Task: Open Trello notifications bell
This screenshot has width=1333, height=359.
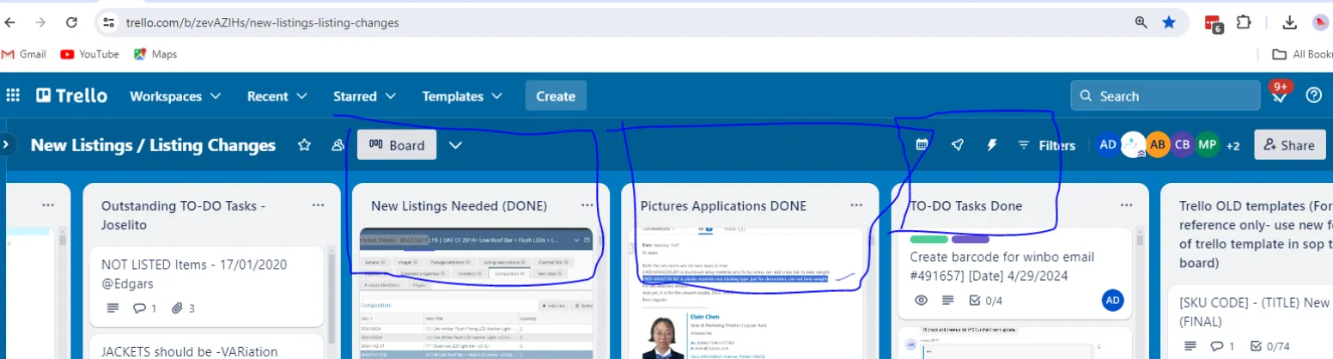Action: (x=1279, y=95)
